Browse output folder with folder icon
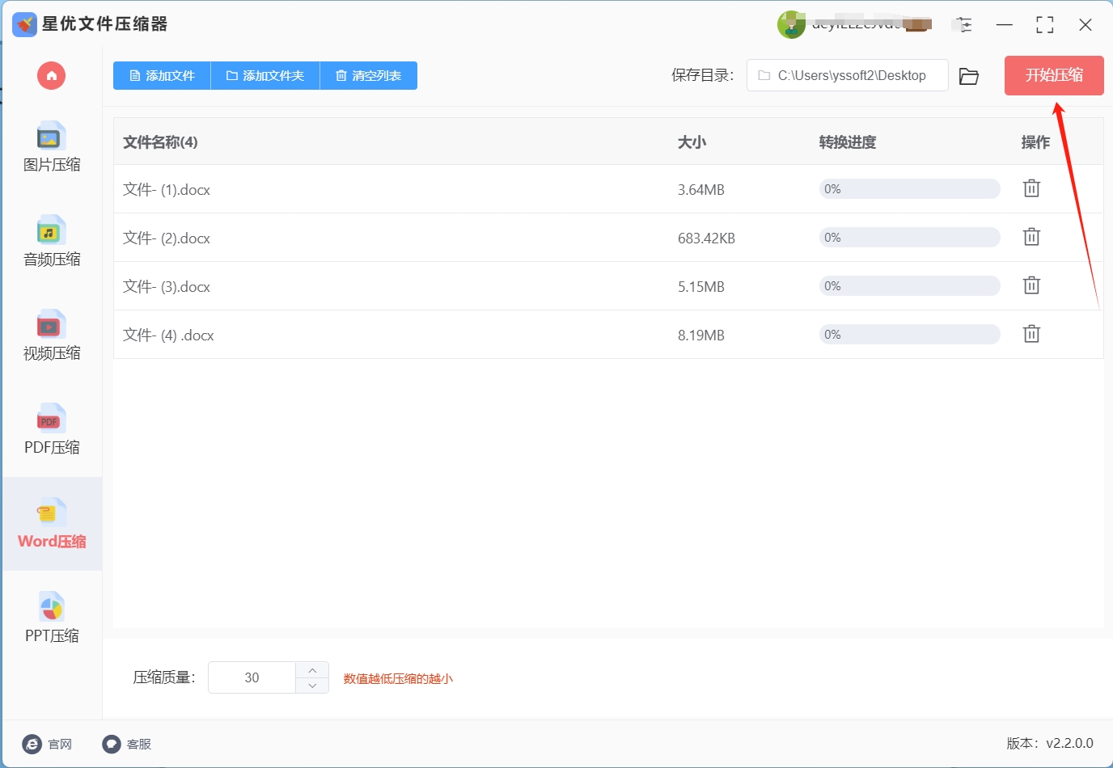Screen dimensions: 1113x768 coord(969,76)
